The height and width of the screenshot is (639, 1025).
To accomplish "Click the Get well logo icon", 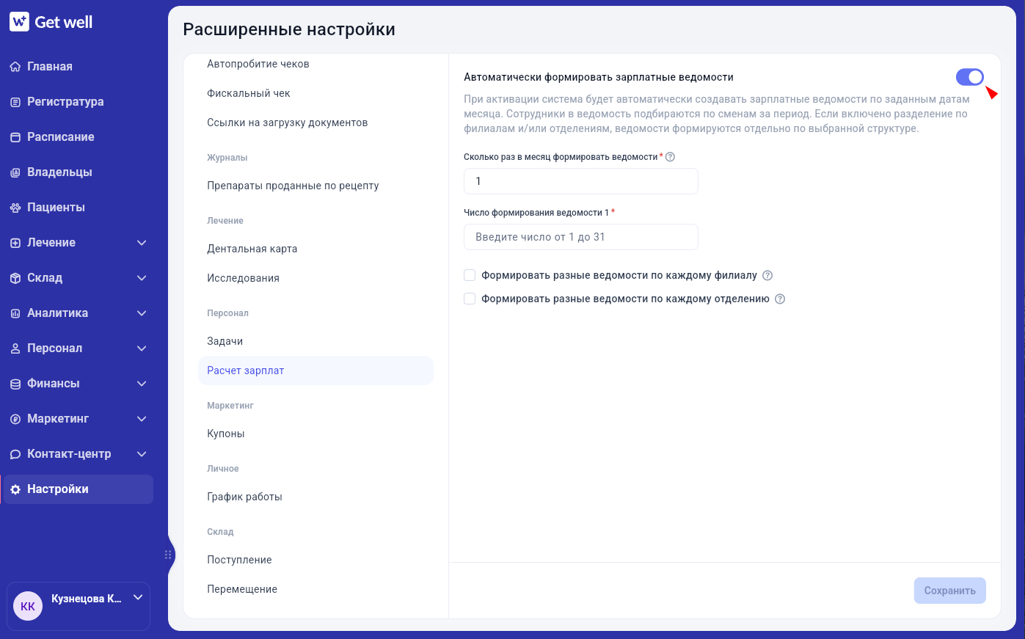I will [x=19, y=22].
